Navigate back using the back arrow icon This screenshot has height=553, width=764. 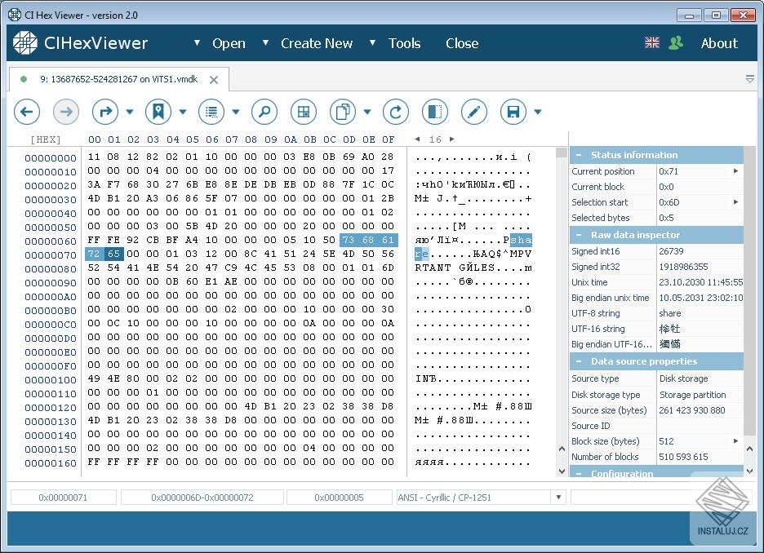pos(27,112)
